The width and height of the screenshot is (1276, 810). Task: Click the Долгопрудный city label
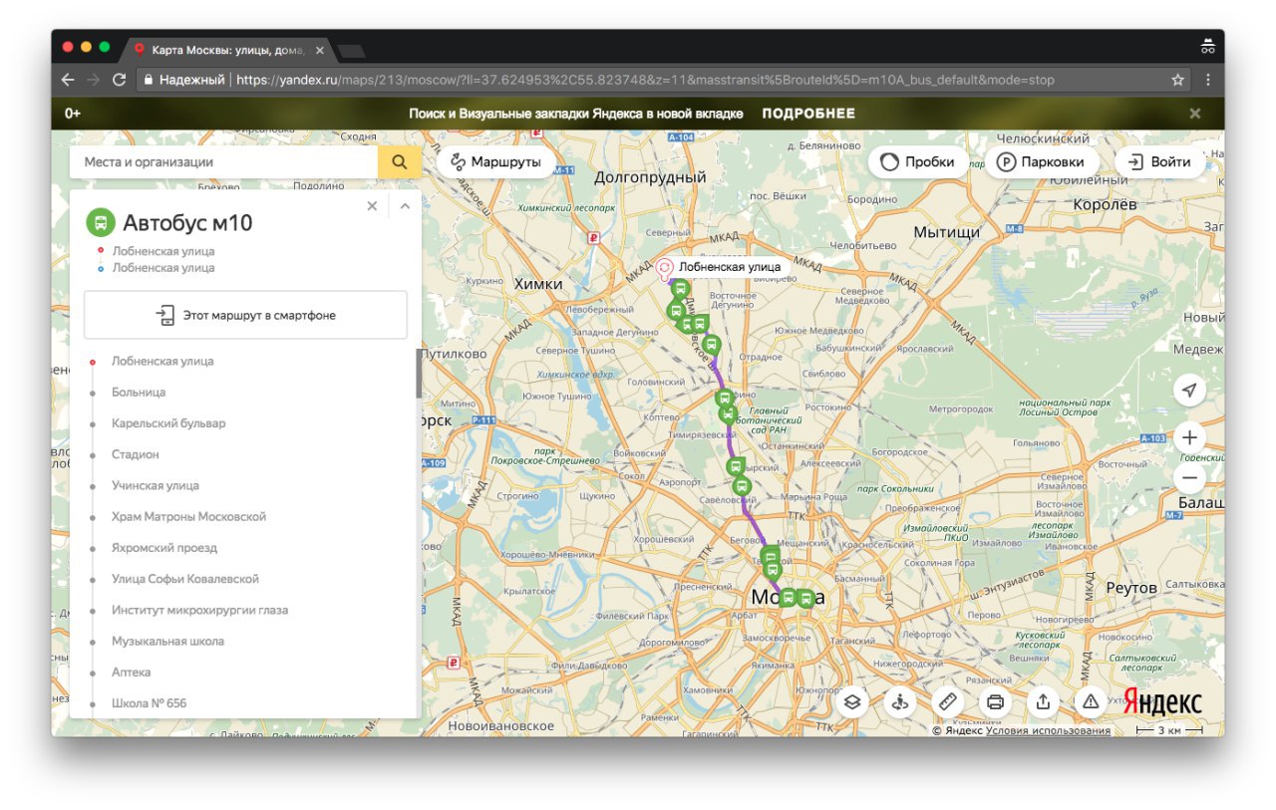650,177
